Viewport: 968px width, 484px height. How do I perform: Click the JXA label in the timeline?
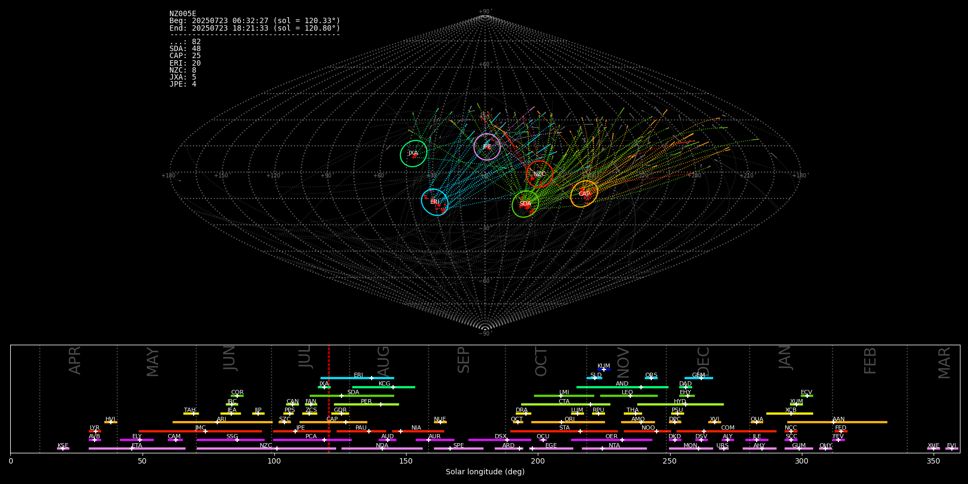[324, 384]
